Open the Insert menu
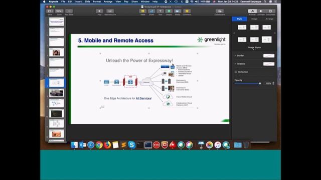 (78, 1)
